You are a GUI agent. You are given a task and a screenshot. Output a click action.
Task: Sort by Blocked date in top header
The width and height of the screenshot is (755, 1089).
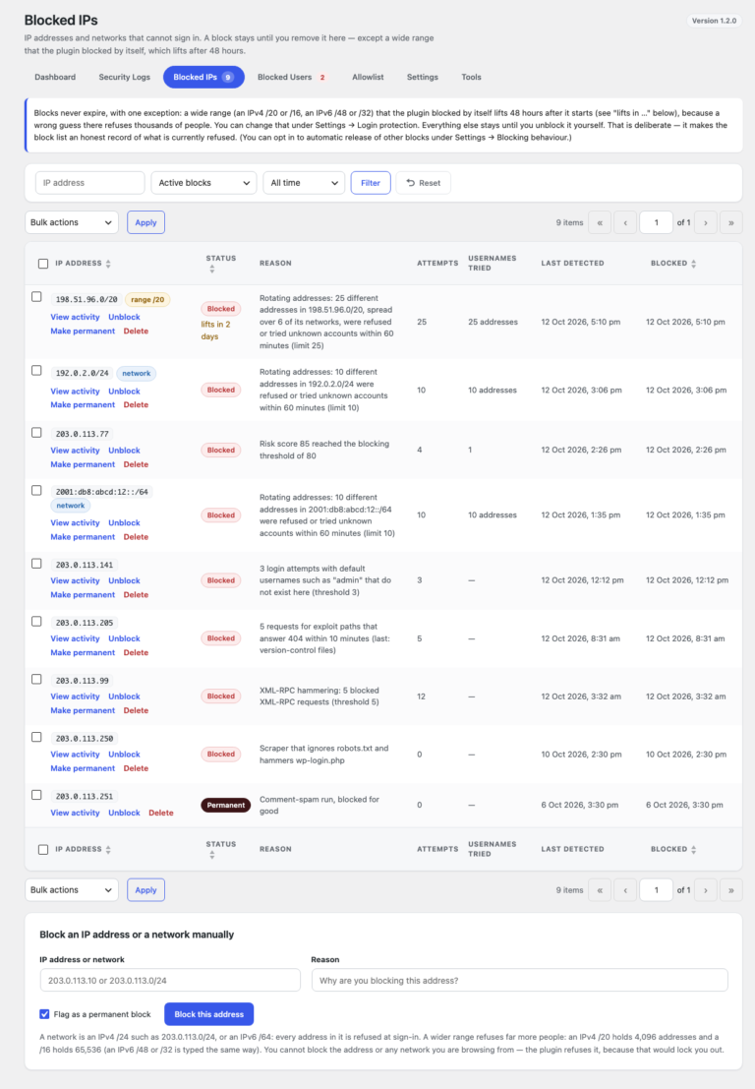pyautogui.click(x=673, y=264)
